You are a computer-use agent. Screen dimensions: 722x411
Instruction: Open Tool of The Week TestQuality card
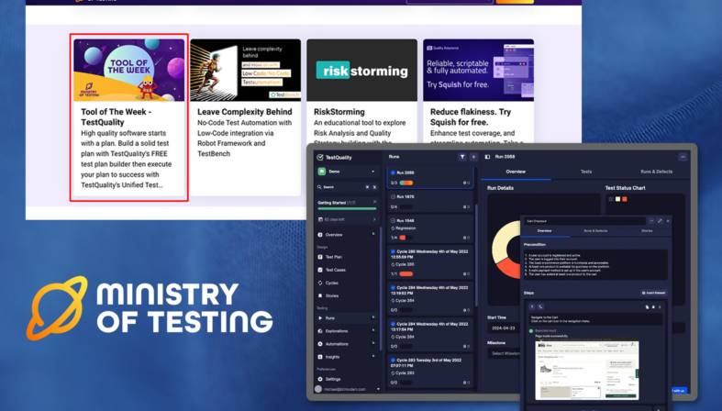tap(129, 118)
